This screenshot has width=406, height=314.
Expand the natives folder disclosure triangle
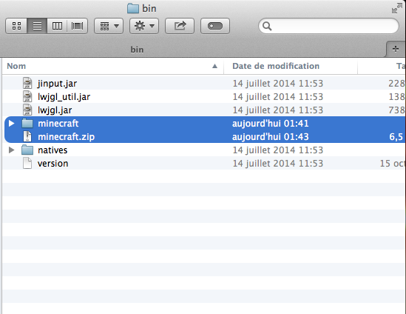tap(11, 150)
